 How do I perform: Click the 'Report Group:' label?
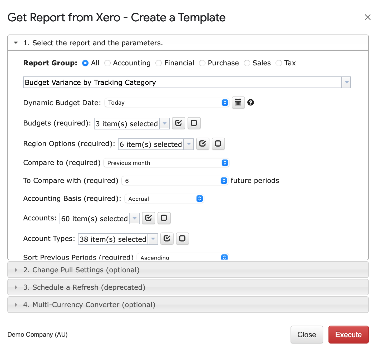click(50, 63)
